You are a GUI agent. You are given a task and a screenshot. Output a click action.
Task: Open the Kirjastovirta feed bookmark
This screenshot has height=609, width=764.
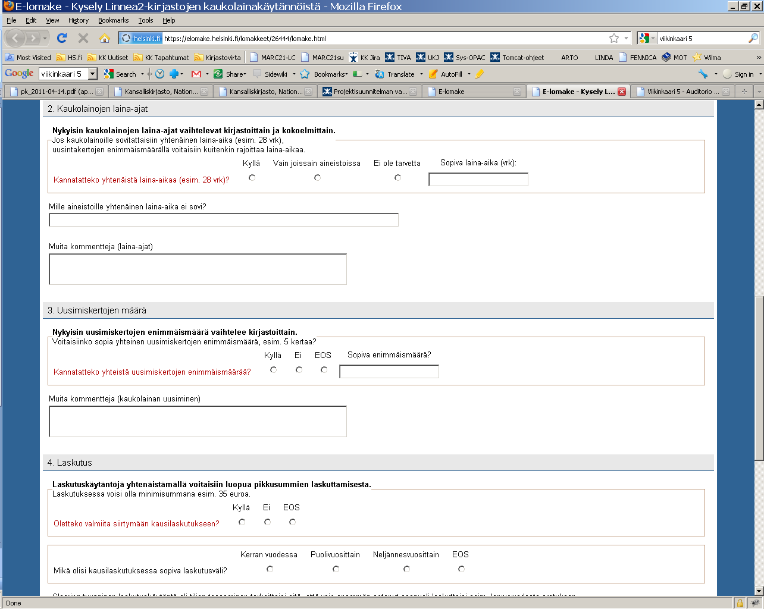pos(218,58)
